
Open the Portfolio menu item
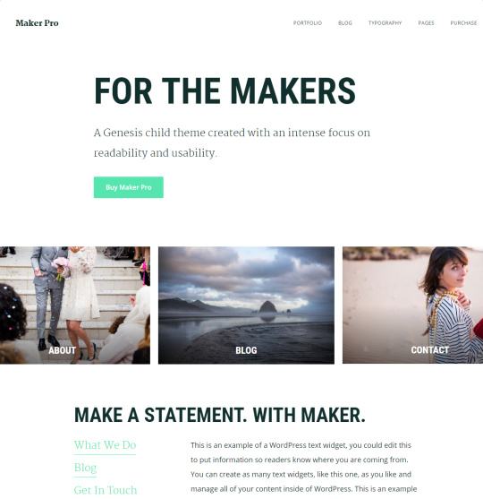pos(308,23)
